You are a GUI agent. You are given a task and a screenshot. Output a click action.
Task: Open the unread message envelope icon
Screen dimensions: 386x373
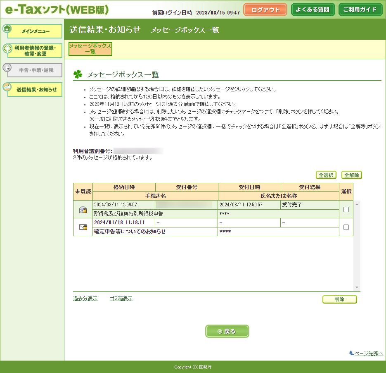83,227
